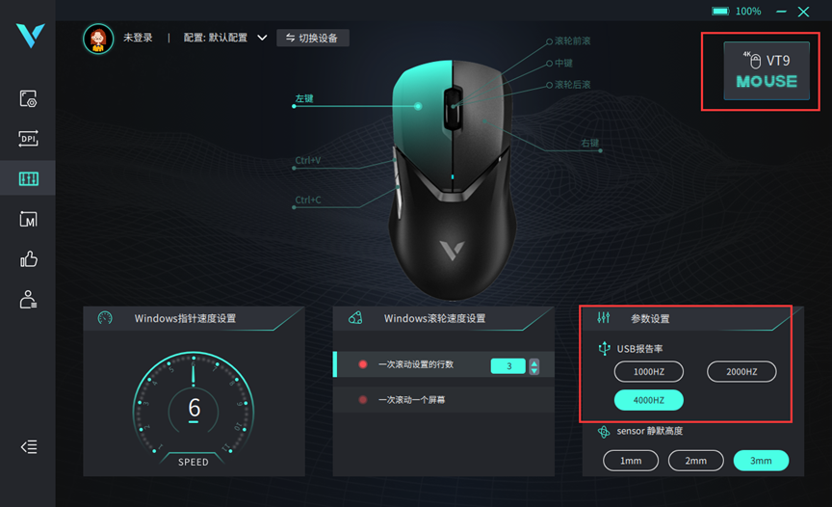Image resolution: width=832 pixels, height=507 pixels.
Task: Collapse the sidebar with the menu arrow icon
Action: tap(29, 447)
